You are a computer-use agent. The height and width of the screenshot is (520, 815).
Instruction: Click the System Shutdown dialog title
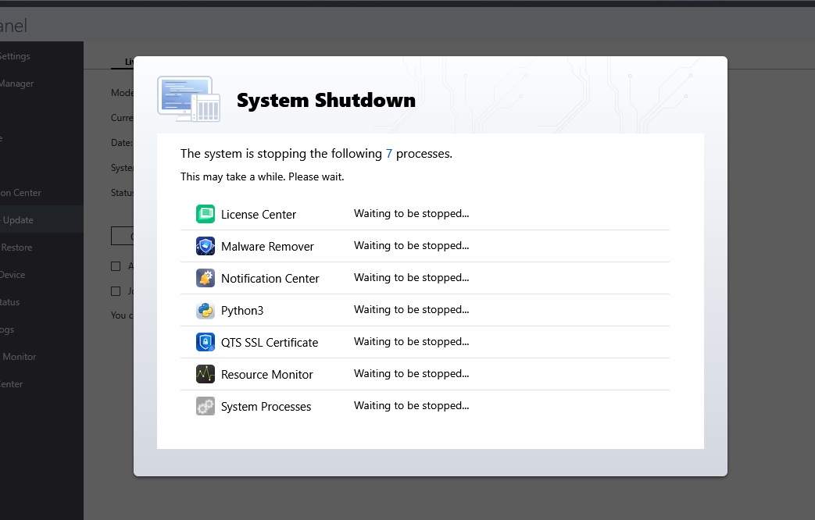tap(326, 101)
